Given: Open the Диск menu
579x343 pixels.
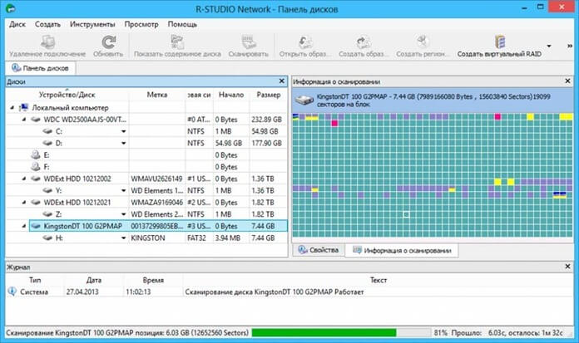Looking at the screenshot, I should [17, 24].
